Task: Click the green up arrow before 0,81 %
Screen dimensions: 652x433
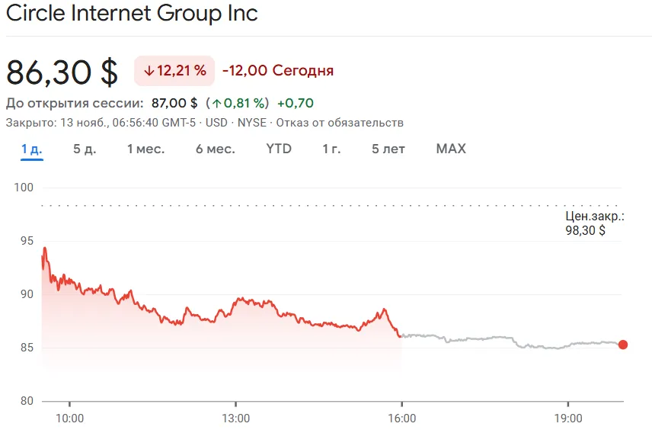Action: (217, 103)
